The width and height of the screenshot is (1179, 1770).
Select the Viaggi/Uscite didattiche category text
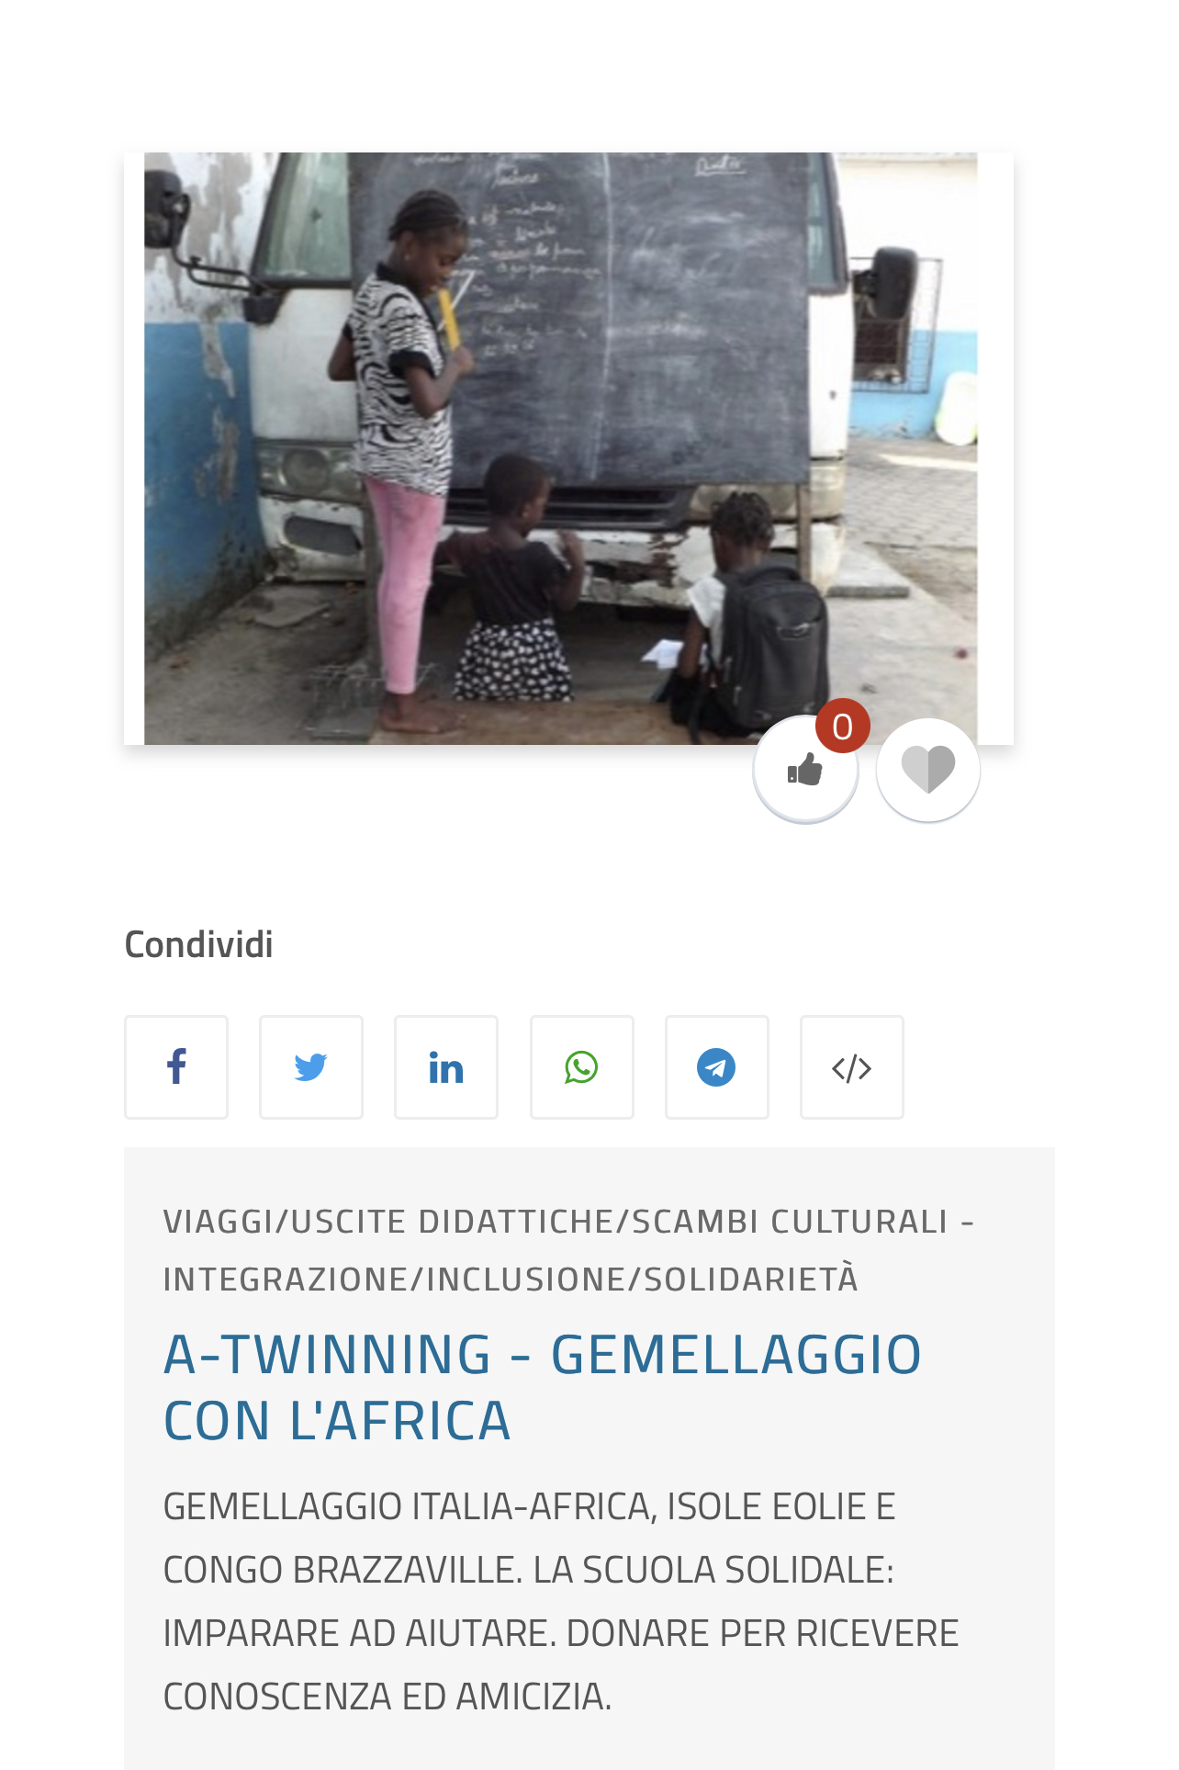coord(556,1221)
